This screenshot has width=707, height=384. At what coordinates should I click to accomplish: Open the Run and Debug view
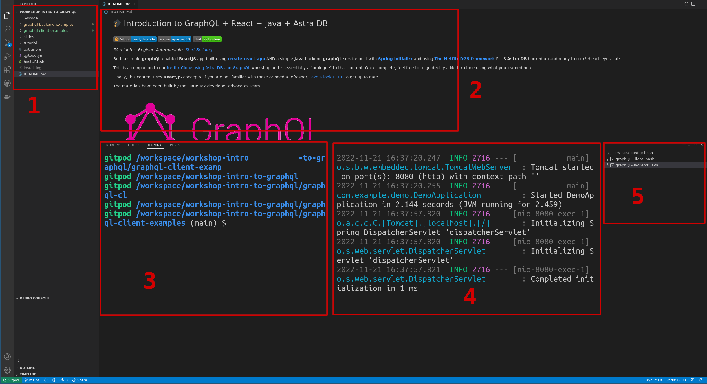[x=7, y=56]
